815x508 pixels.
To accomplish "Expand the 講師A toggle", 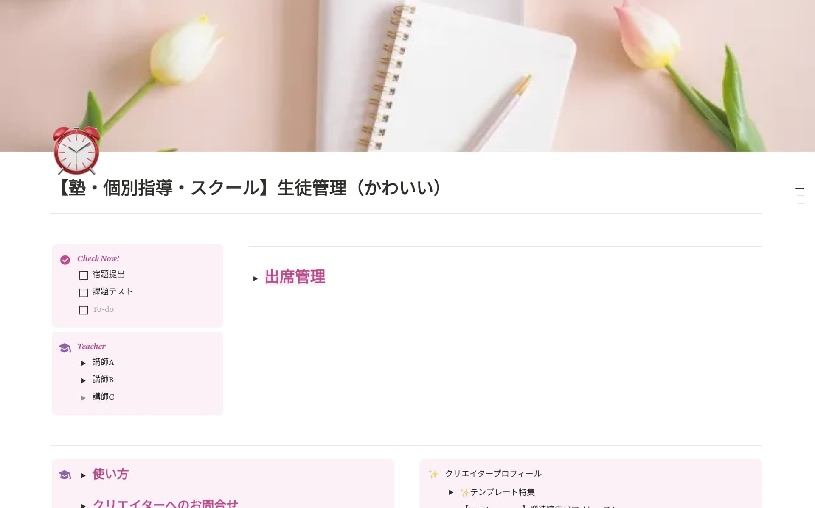I will click(x=83, y=363).
